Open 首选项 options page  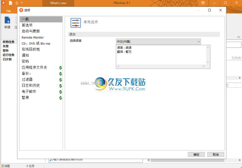pyautogui.click(x=27, y=25)
